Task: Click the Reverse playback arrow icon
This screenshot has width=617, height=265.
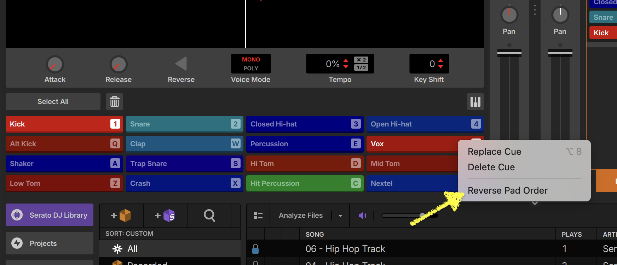Action: (181, 64)
